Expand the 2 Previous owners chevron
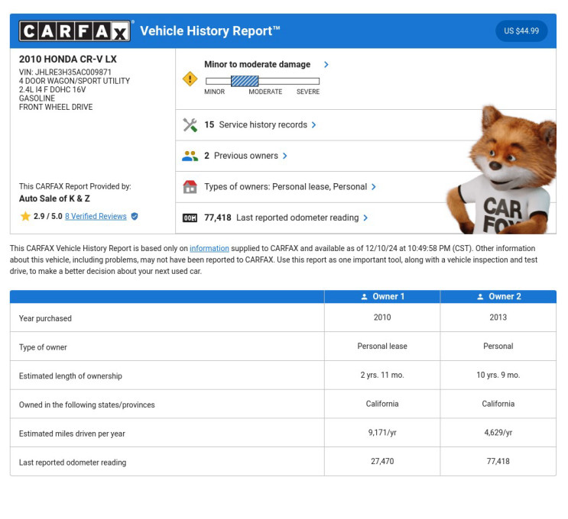The width and height of the screenshot is (568, 519). 285,156
